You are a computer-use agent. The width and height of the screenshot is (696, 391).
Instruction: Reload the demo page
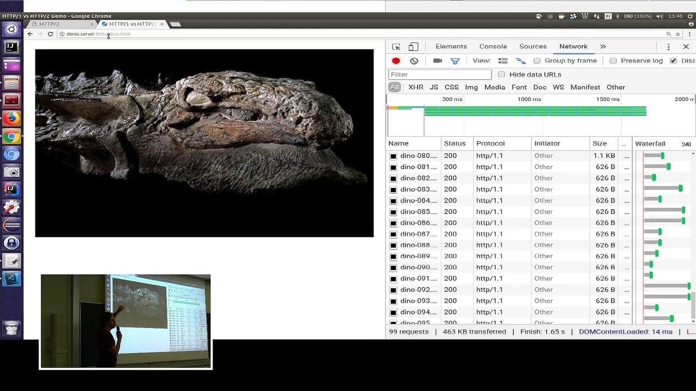(x=50, y=34)
